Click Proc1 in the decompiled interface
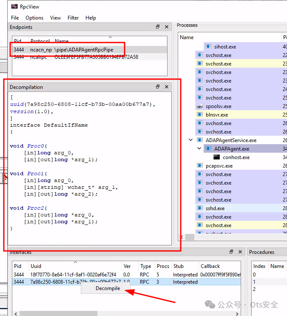The image size is (287, 316). click(x=36, y=174)
